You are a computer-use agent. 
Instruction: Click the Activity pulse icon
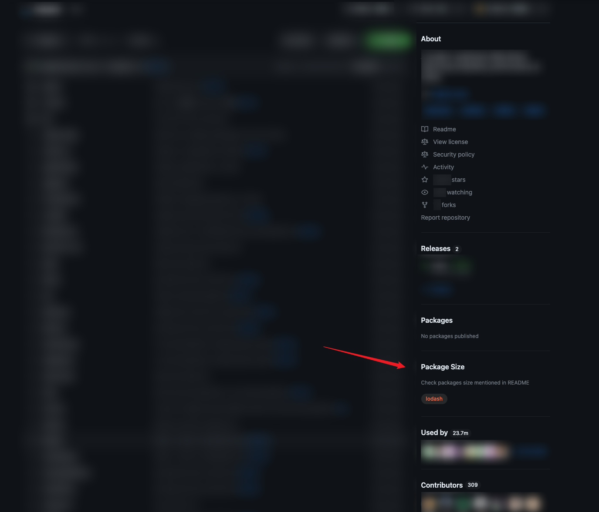pos(425,167)
